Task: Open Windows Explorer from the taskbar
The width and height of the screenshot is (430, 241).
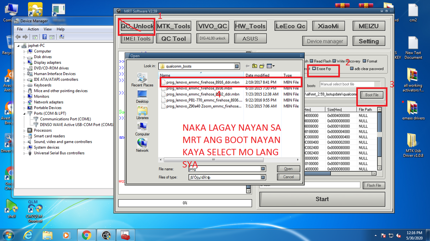Action: (x=47, y=235)
